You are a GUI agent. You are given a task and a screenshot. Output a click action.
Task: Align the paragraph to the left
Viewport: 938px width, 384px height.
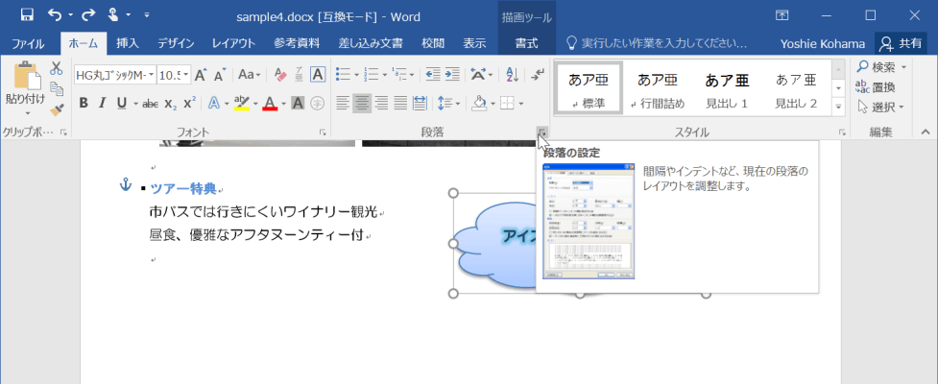pos(342,104)
